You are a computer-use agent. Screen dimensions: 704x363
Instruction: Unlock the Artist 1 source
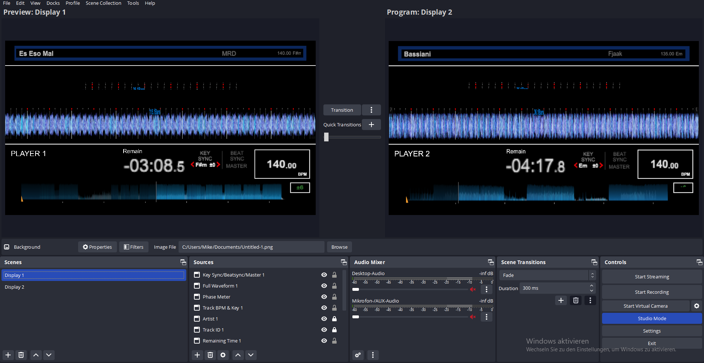(334, 319)
